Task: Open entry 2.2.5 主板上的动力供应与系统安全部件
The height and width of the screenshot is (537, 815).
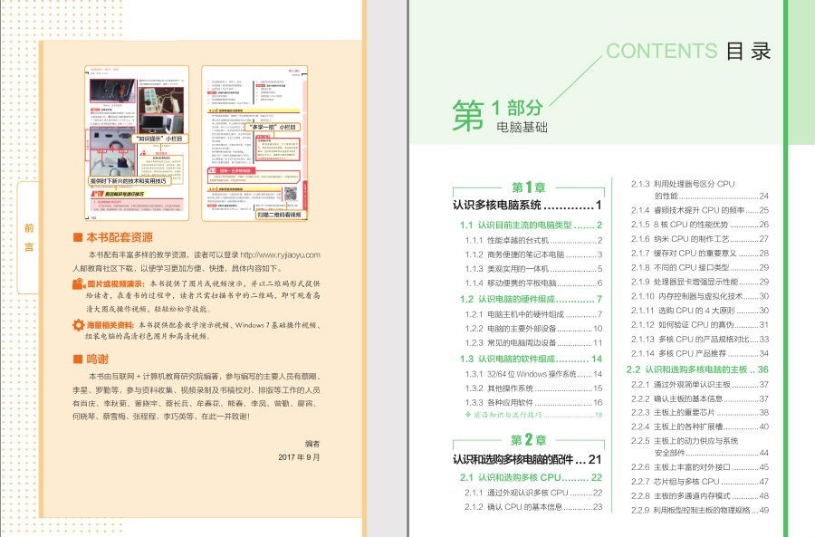Action: click(700, 446)
